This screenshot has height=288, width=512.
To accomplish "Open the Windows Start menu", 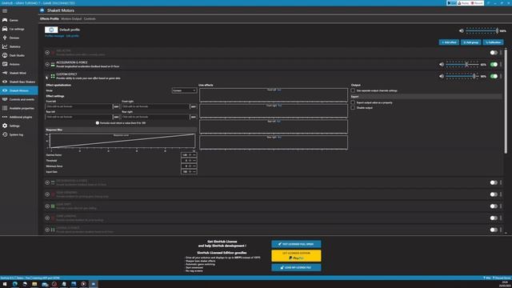I will coord(5,284).
